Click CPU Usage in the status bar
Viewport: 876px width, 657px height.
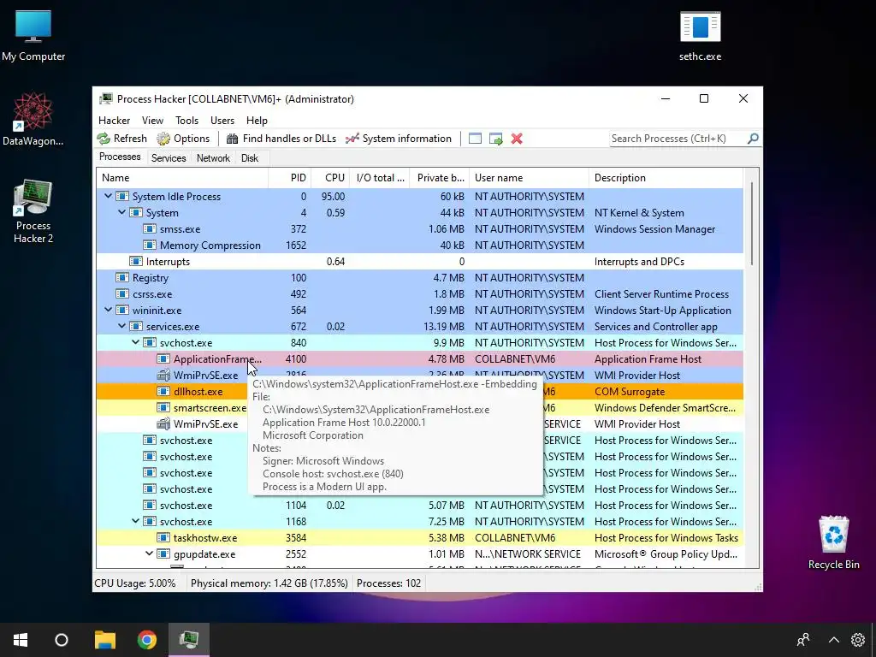[134, 583]
